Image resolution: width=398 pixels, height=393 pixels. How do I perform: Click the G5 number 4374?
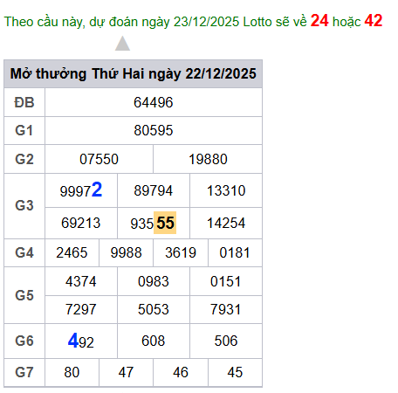pos(81,281)
